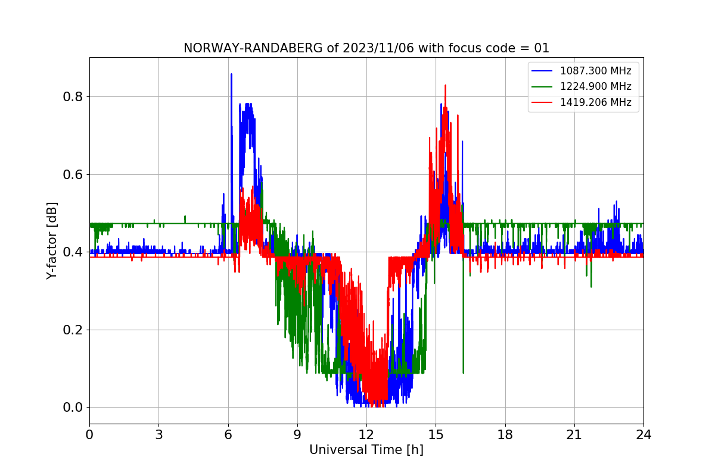Viewport: 715px width, 476px height.
Task: Click the x-axis tick label 12
Action: click(366, 434)
